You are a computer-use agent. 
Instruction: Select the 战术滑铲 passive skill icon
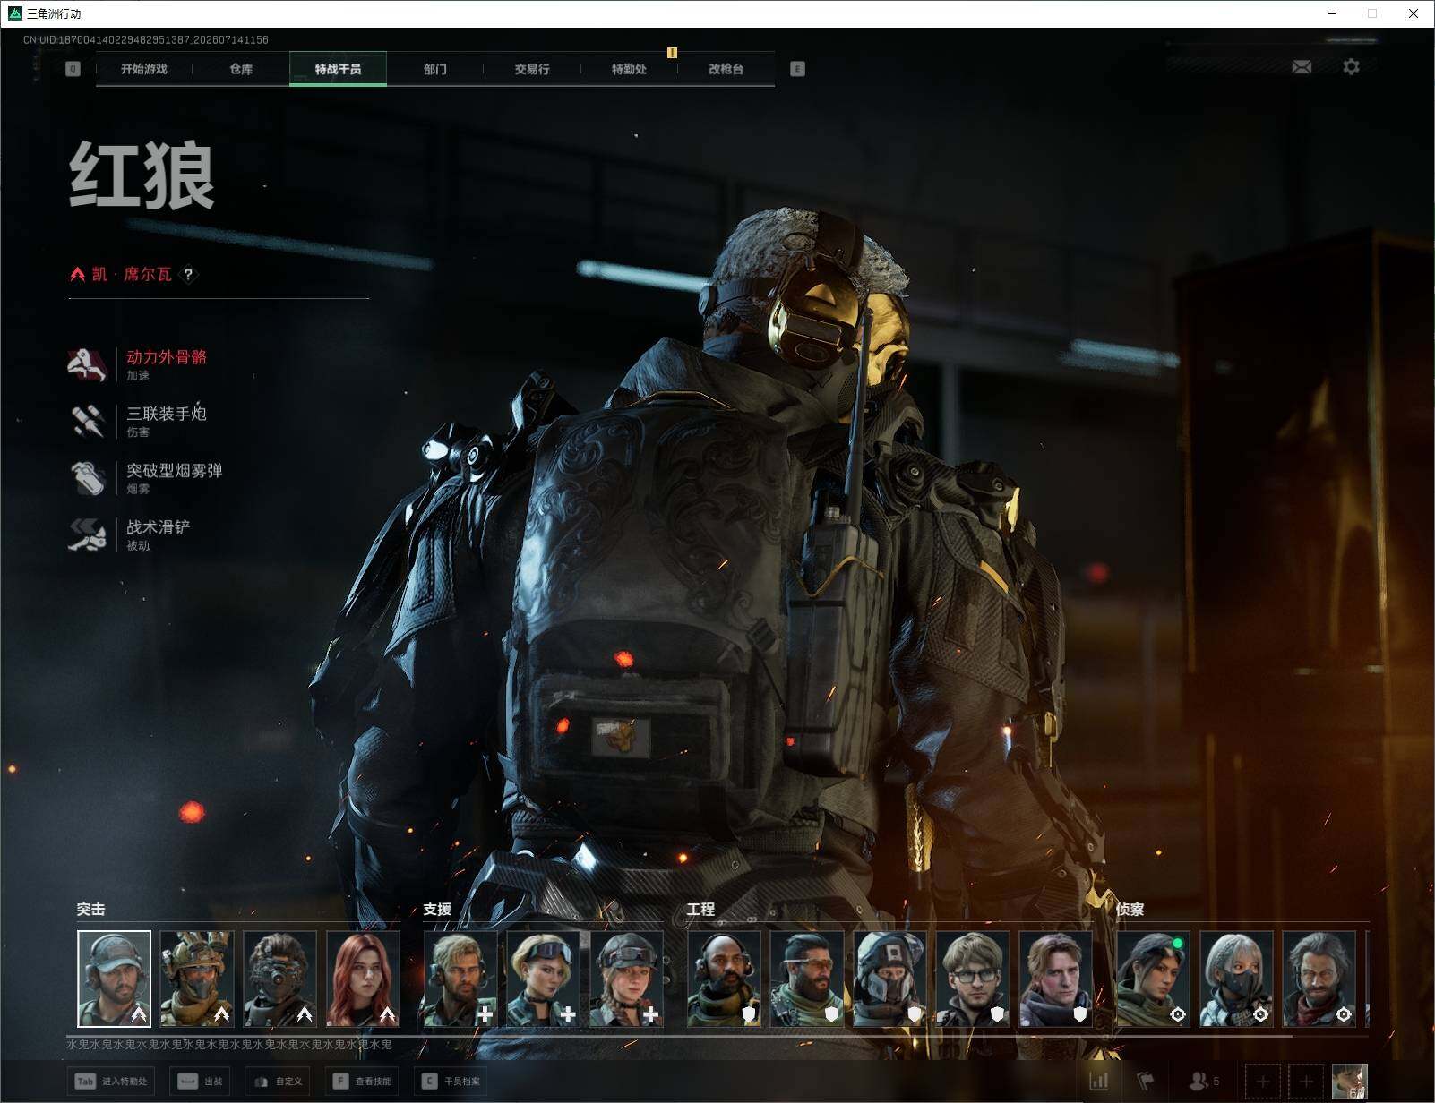87,534
